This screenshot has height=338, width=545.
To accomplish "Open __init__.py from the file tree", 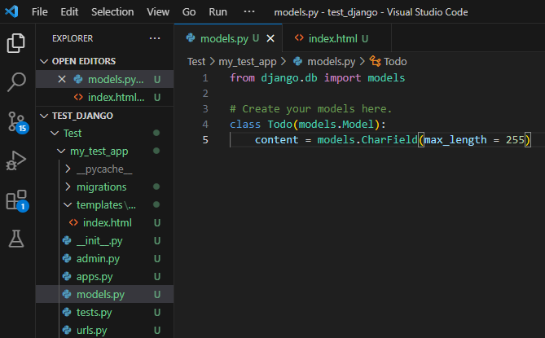I will 104,241.
